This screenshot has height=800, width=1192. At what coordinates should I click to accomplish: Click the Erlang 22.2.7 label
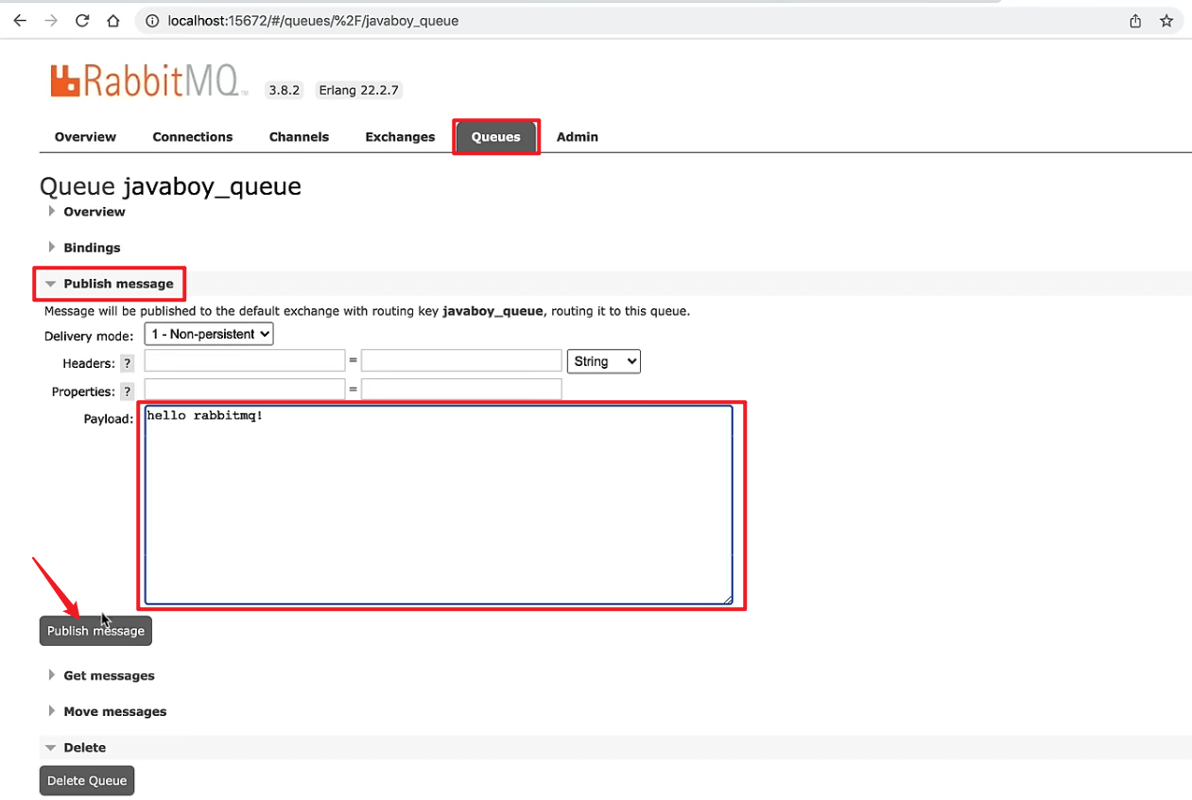coord(358,91)
